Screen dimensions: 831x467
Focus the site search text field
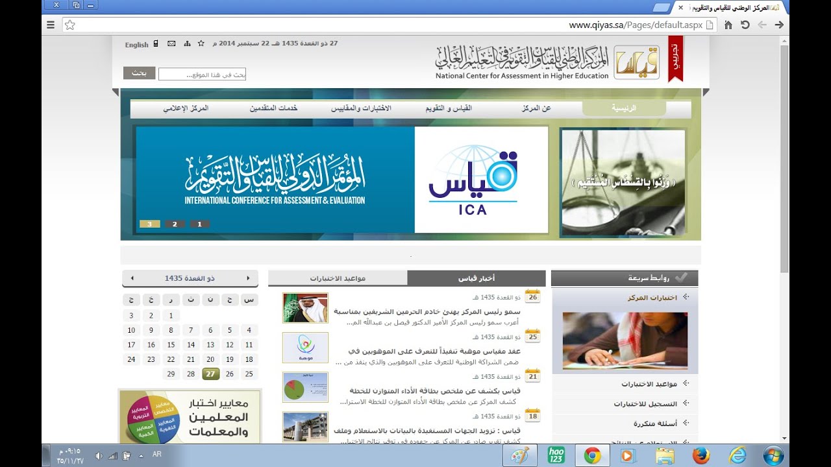tap(202, 75)
